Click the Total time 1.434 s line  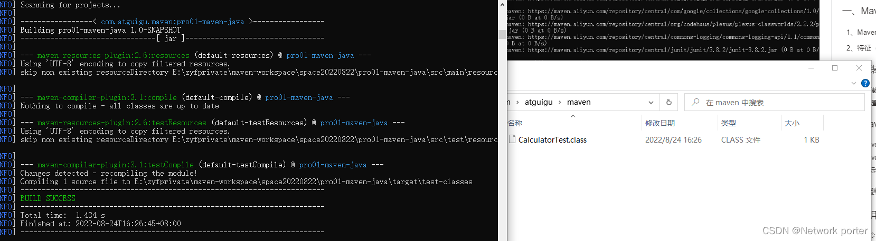coord(63,215)
